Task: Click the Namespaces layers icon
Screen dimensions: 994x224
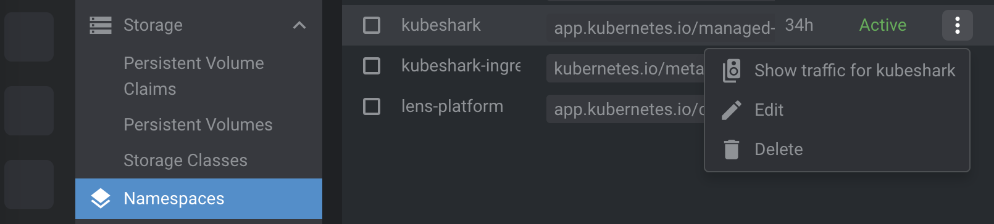Action: click(101, 199)
